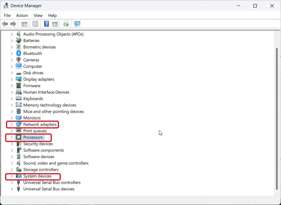Expand the System devices chevron
Image resolution: width=281 pixels, height=205 pixels.
[12, 176]
